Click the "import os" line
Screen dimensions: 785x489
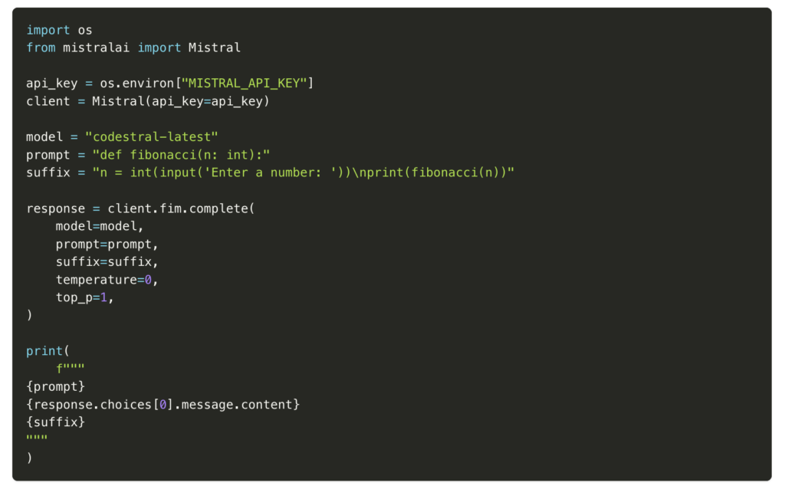[x=59, y=30]
